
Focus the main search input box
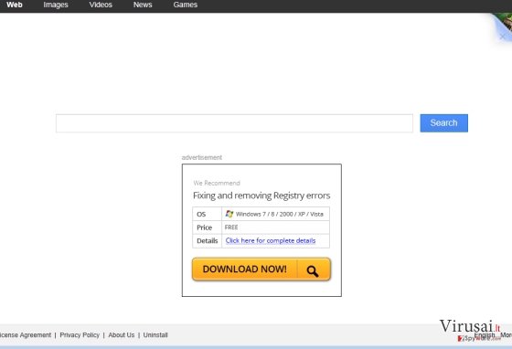(234, 123)
